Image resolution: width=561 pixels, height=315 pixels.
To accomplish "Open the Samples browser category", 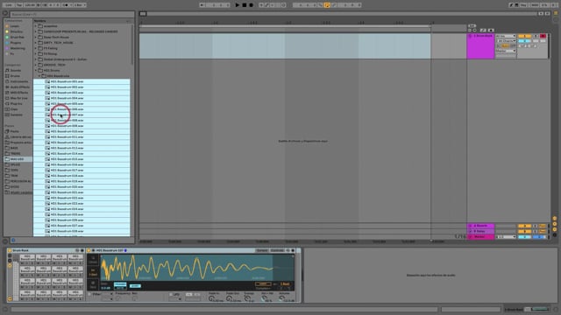I will [x=14, y=115].
